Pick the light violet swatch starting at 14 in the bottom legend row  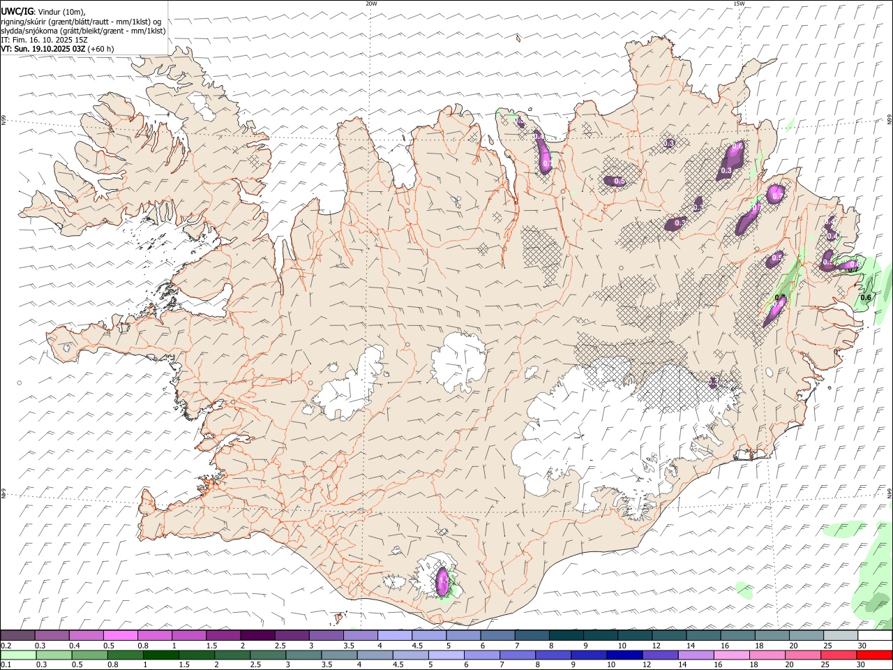pyautogui.click(x=696, y=655)
